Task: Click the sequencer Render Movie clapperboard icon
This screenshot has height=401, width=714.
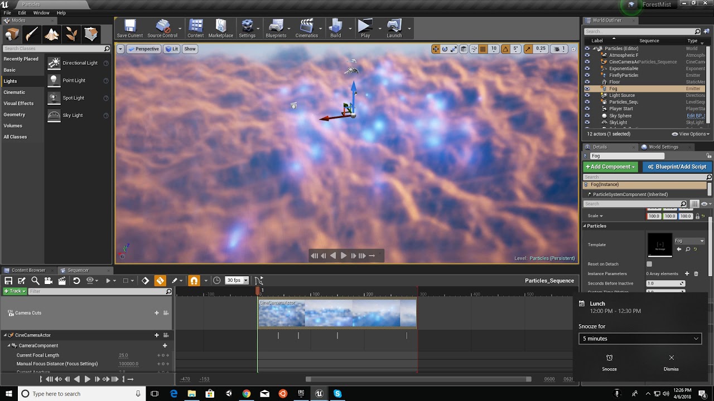Action: pyautogui.click(x=62, y=281)
